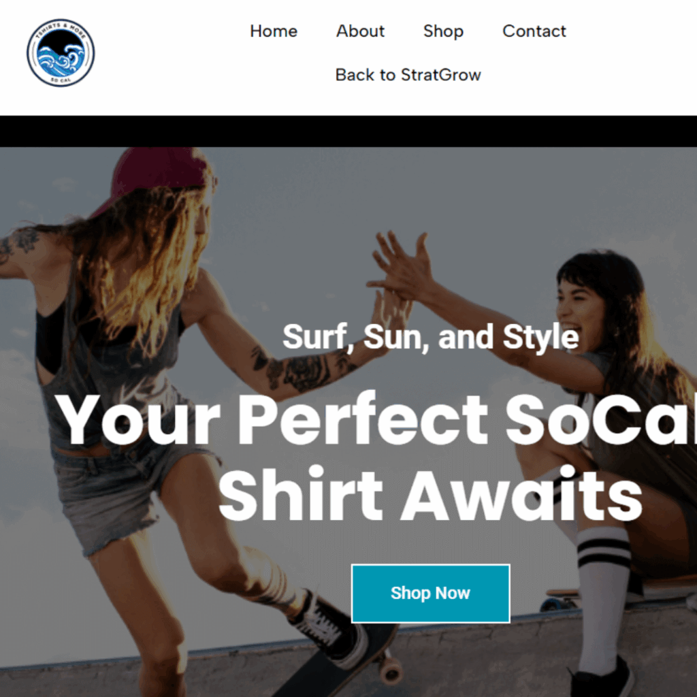Click the Shop Now button
This screenshot has height=697, width=697.
click(430, 593)
